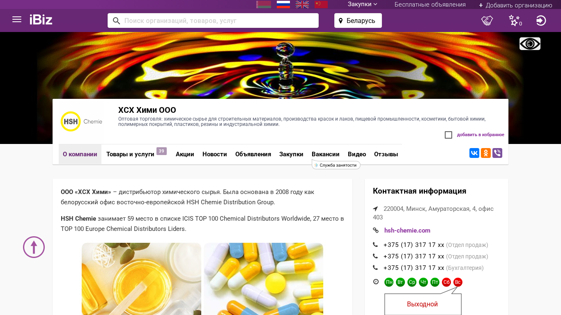Screen dimensions: 561x315
Task: Click the Контактная информация heading
Action: [x=419, y=191]
